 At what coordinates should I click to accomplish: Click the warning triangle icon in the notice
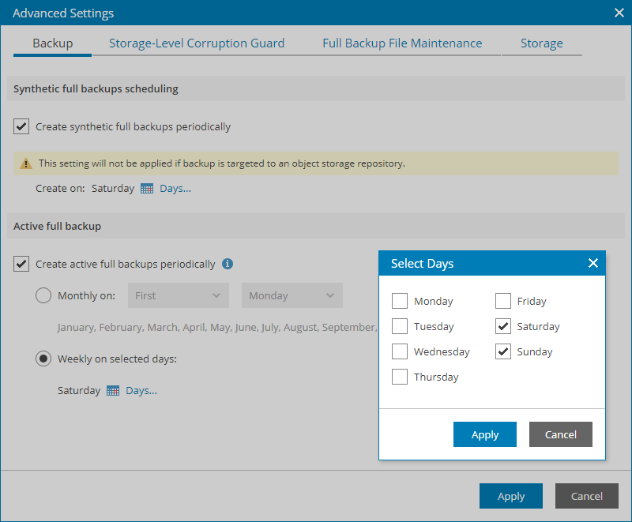pyautogui.click(x=26, y=163)
